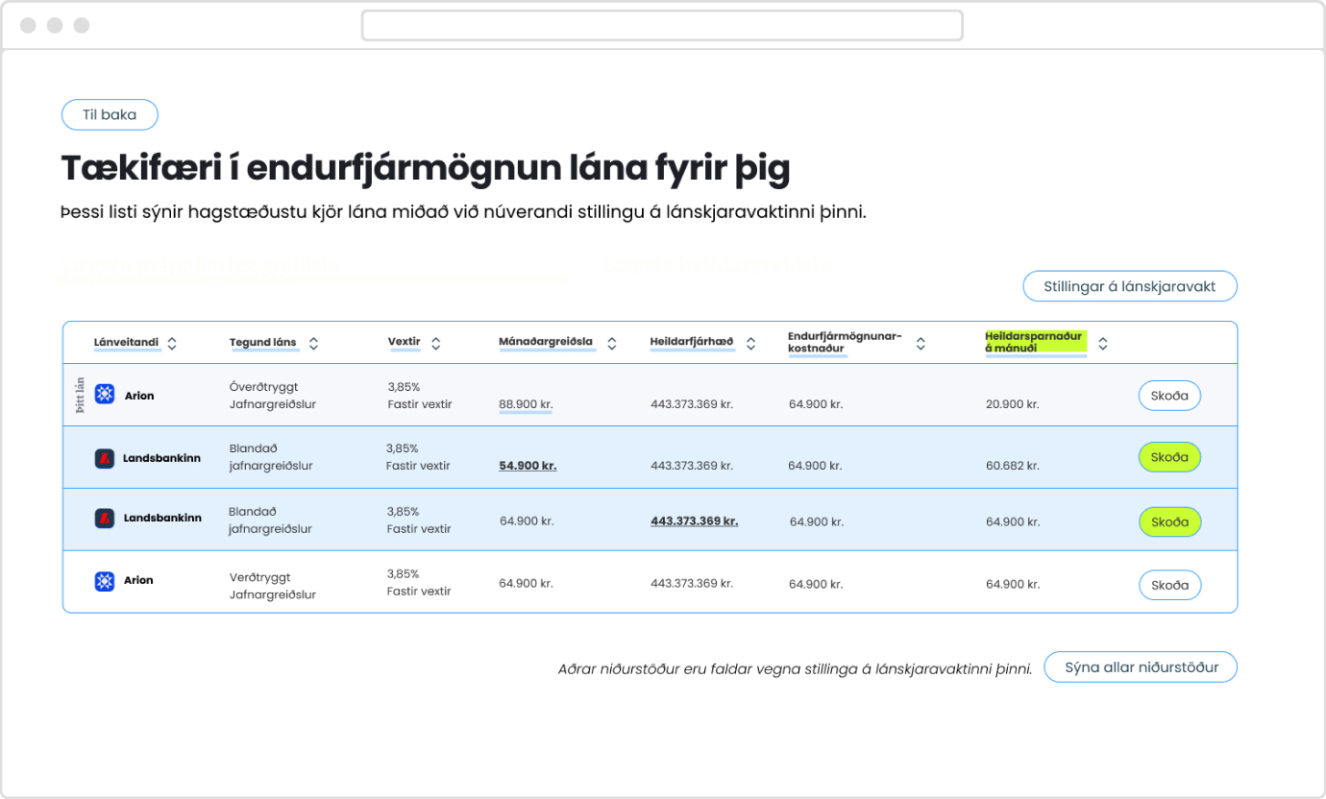Click the 20.900 kr. savings value
This screenshot has width=1326, height=799.
[1012, 404]
